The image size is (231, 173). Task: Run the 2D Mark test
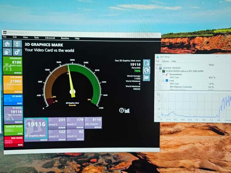pos(19,103)
